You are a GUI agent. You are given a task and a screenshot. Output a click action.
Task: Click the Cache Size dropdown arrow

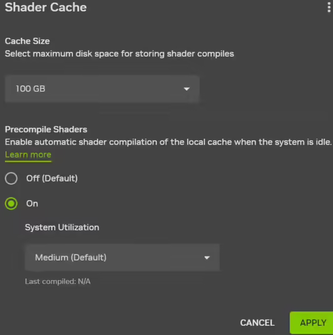pyautogui.click(x=187, y=89)
